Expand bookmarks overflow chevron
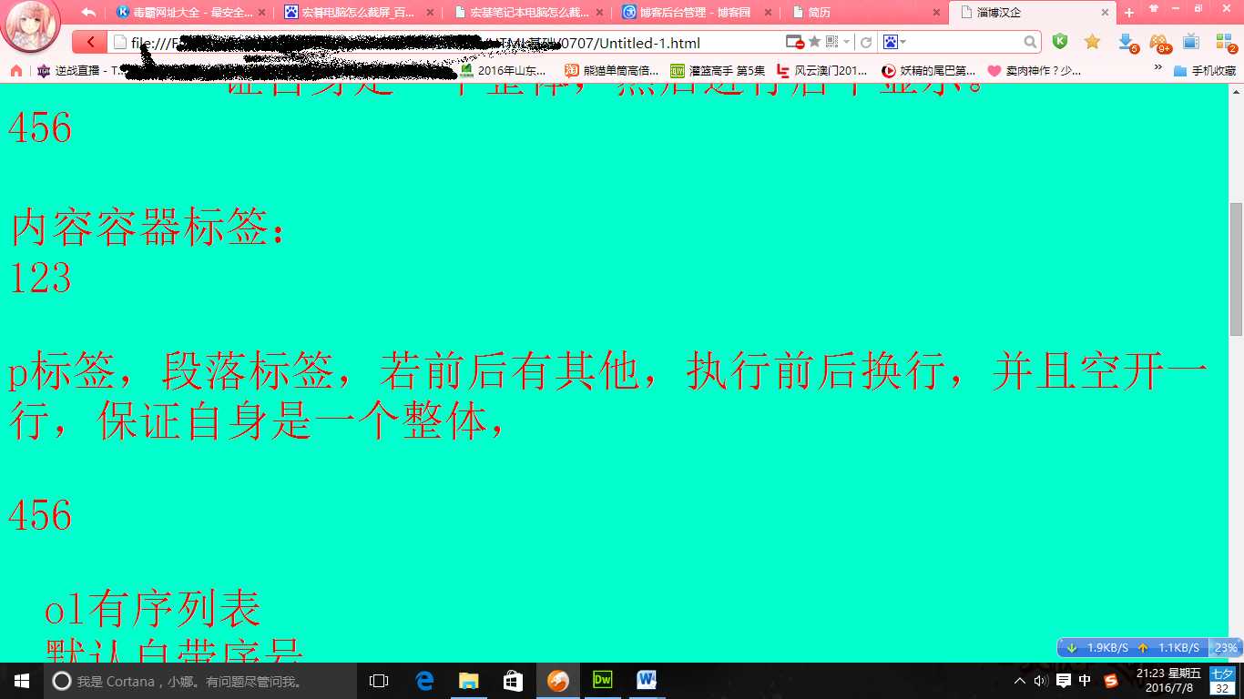Screen dimensions: 1244x699 [1158, 67]
